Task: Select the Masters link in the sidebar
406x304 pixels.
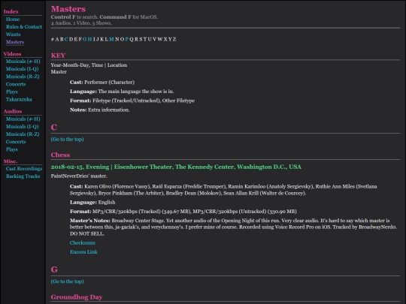Action: coord(15,42)
